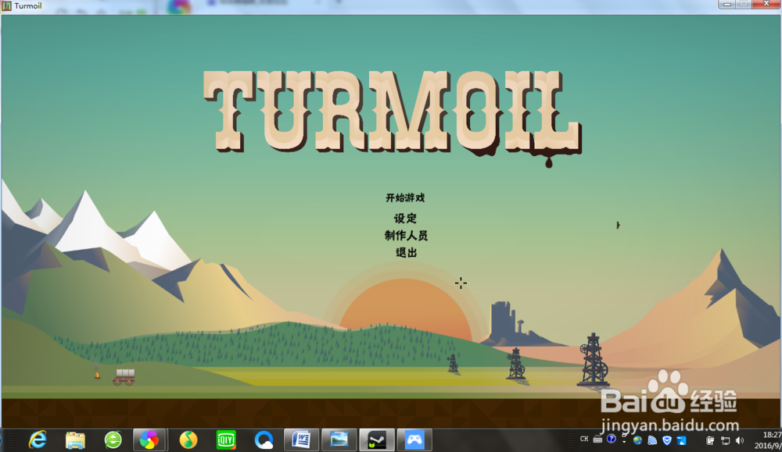782x452 pixels.
Task: Launch the green 360 browser taskbar icon
Action: (x=113, y=440)
